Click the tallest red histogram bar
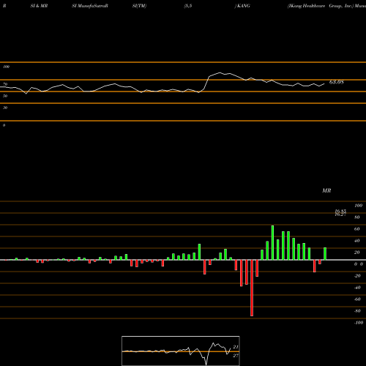 [252, 288]
